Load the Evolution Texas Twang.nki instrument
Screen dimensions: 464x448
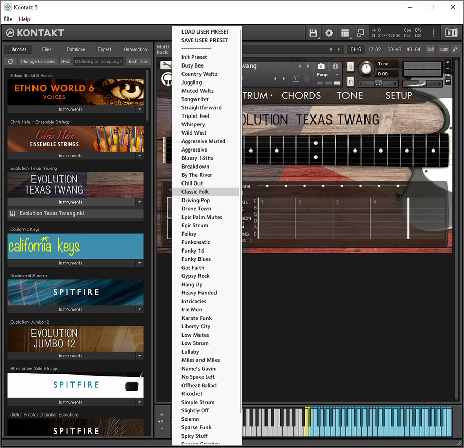click(75, 213)
